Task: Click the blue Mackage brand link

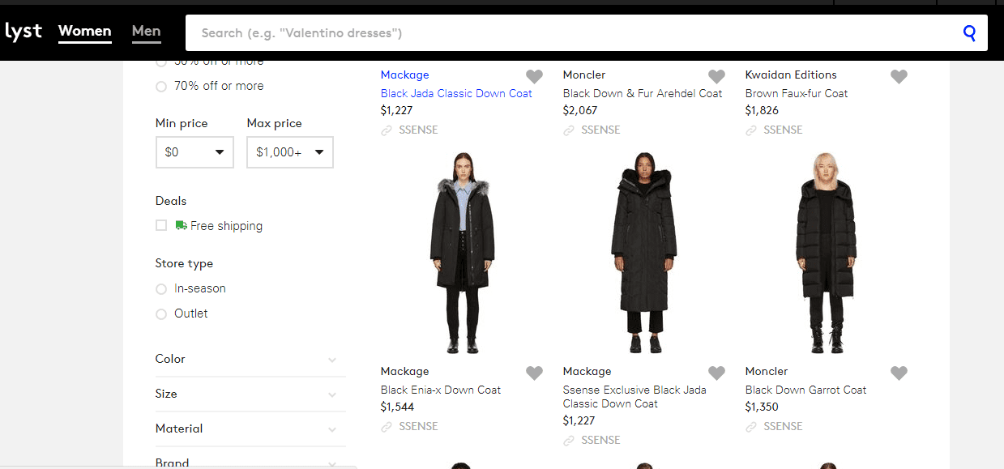Action: click(x=404, y=75)
